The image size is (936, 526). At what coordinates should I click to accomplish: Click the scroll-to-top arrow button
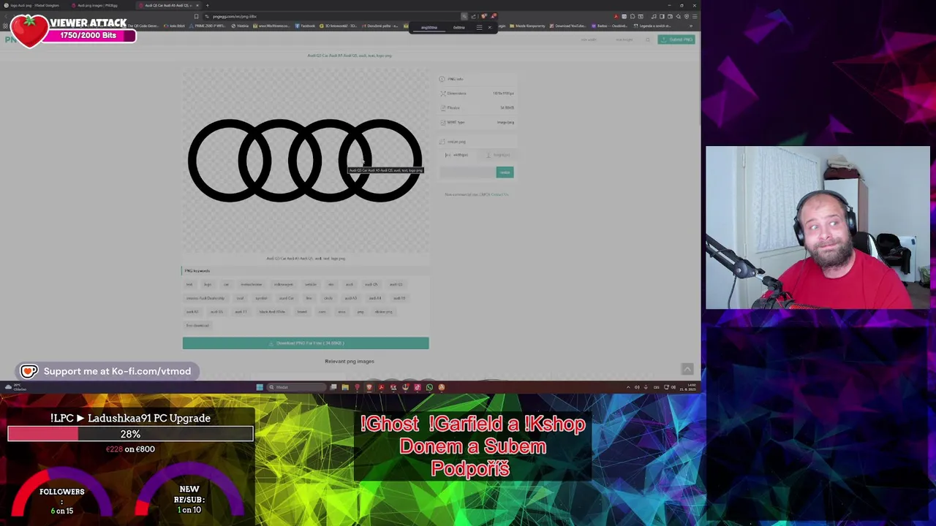point(687,370)
